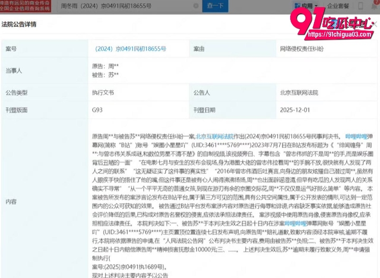Image resolution: width=380 pixels, height=278 pixels.
Task: Clear the search box with the X icon
Action: pyautogui.click(x=196, y=6)
